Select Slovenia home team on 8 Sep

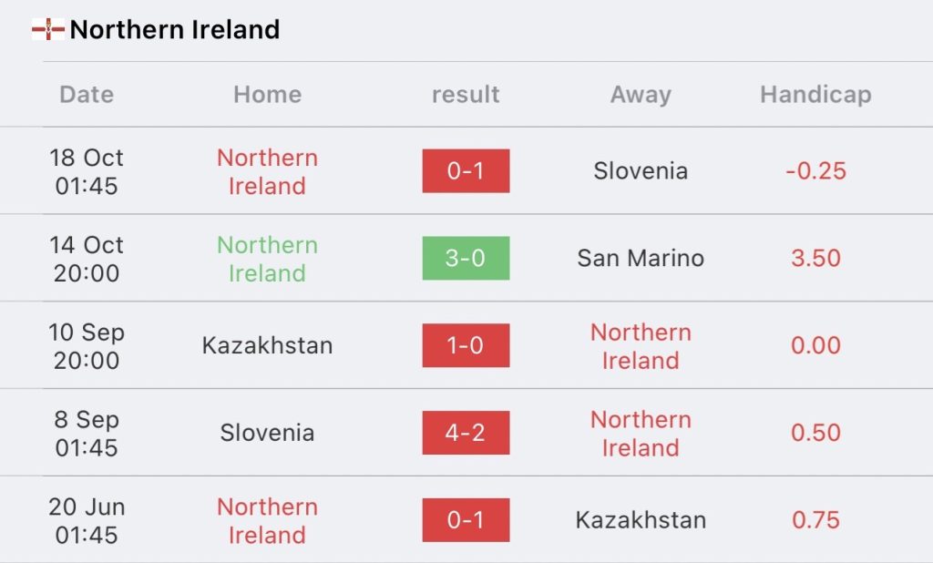[267, 433]
